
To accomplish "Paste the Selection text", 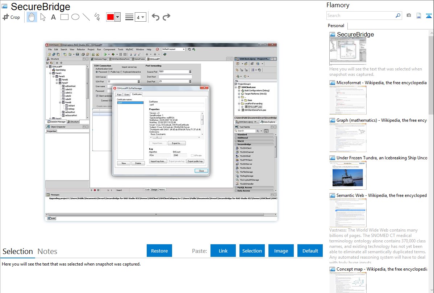I will click(x=252, y=251).
